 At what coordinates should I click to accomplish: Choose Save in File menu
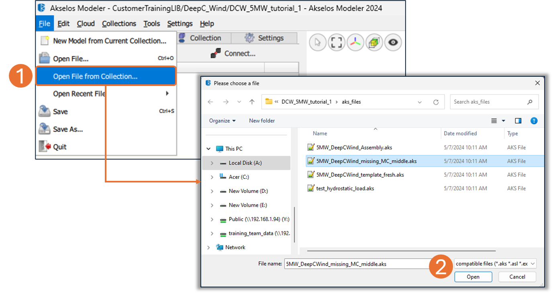[x=106, y=111]
